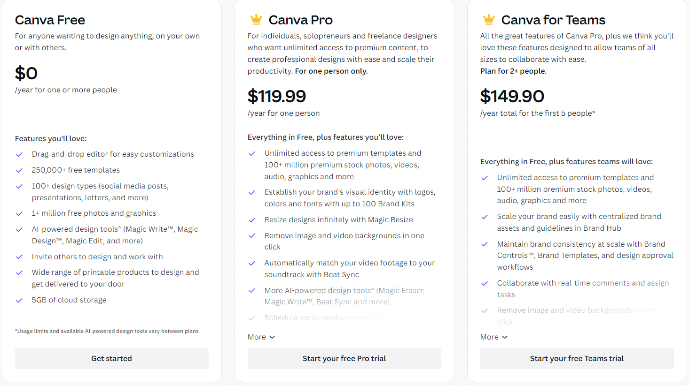The width and height of the screenshot is (689, 385).
Task: Click the crown icon beside Canva Pro
Action: click(x=256, y=20)
